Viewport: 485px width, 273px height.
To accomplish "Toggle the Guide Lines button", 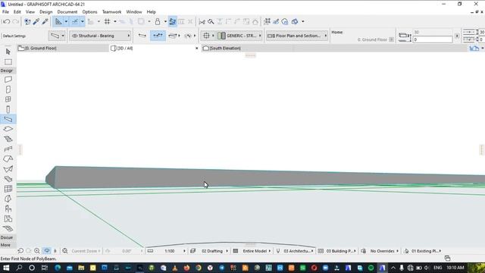I will tap(58, 21).
